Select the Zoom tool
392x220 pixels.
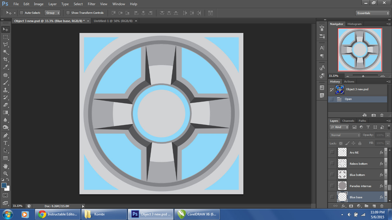coord(5,173)
